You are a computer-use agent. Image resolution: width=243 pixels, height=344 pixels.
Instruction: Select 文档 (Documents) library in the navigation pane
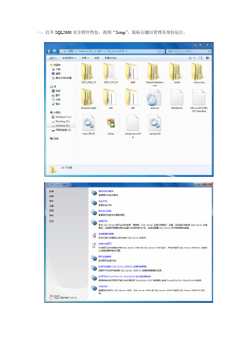(56, 99)
